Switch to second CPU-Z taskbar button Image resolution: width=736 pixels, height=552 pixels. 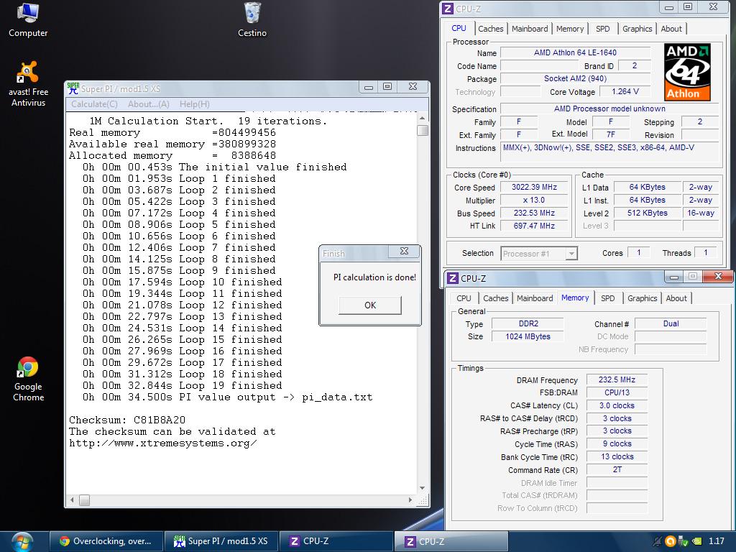451,541
